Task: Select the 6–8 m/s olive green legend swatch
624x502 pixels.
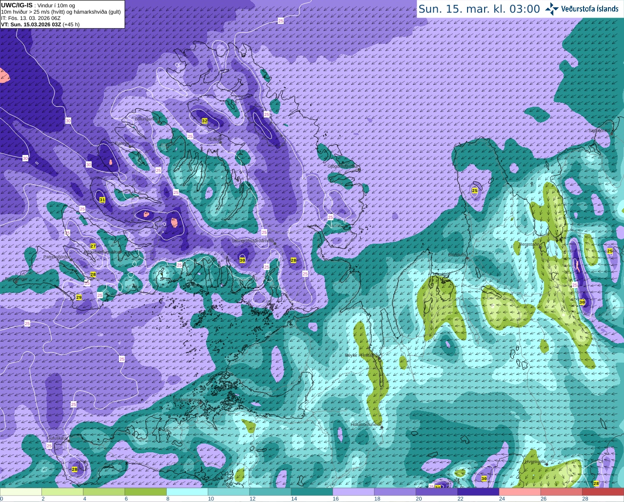Action: pos(146,492)
